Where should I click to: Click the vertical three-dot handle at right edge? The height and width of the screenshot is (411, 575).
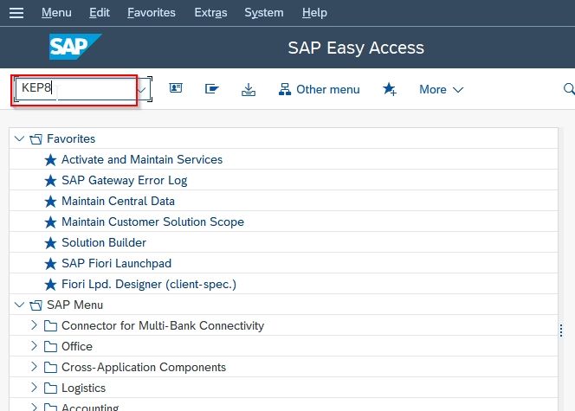tap(561, 331)
